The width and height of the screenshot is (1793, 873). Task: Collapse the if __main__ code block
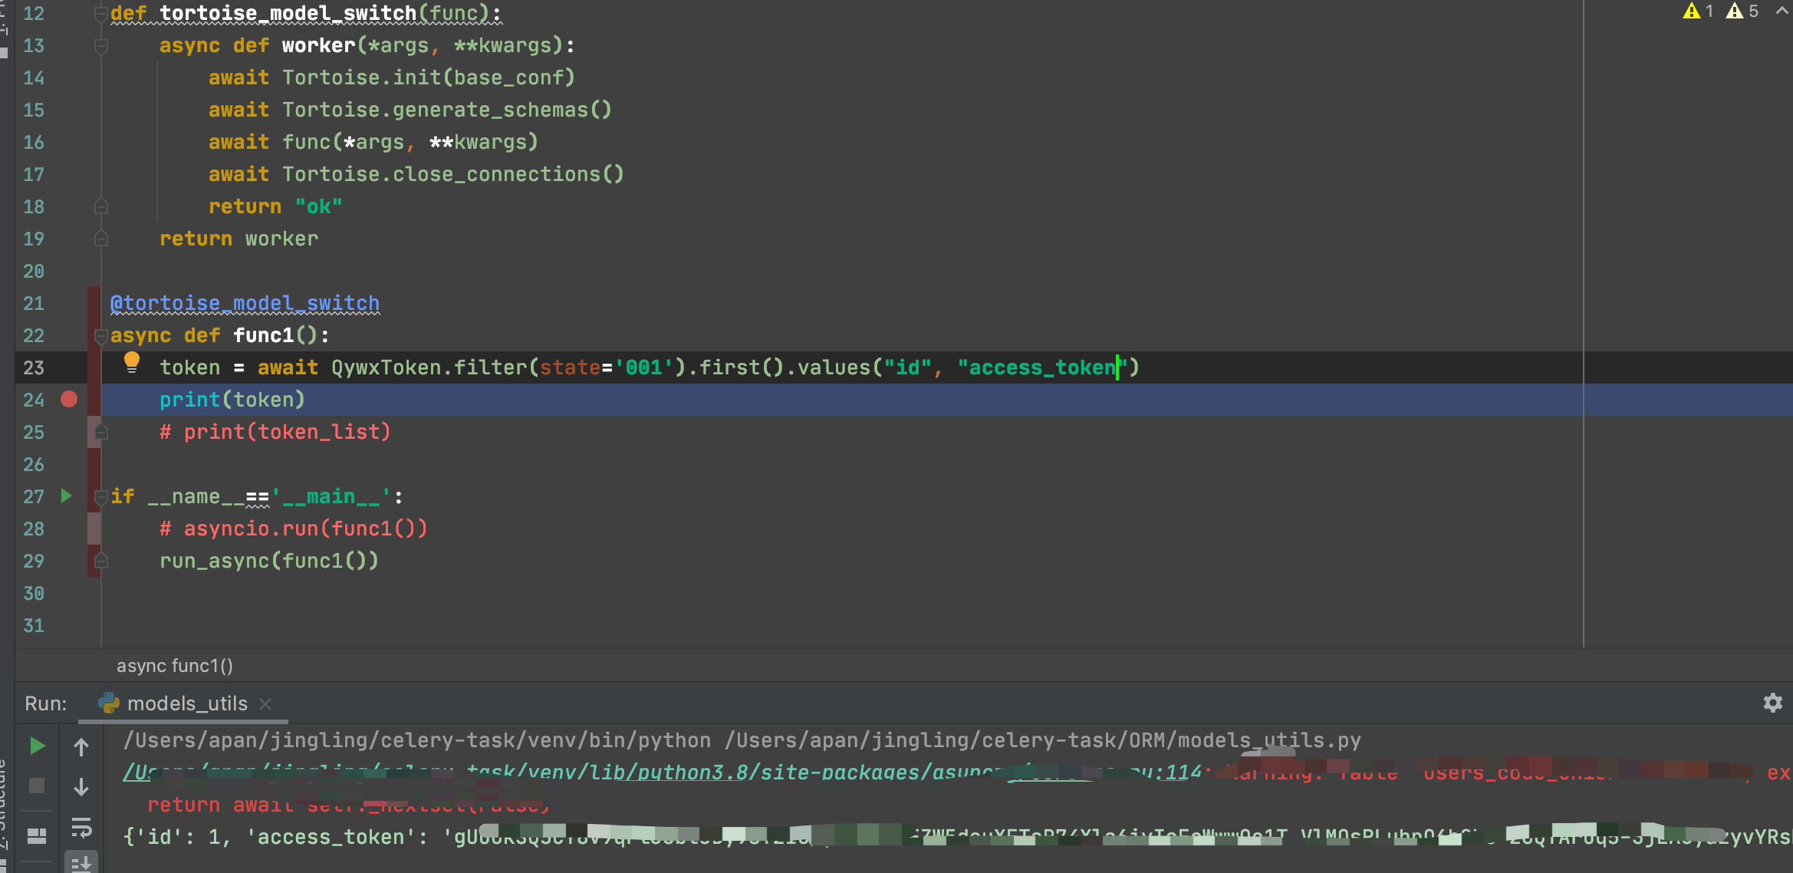[100, 496]
